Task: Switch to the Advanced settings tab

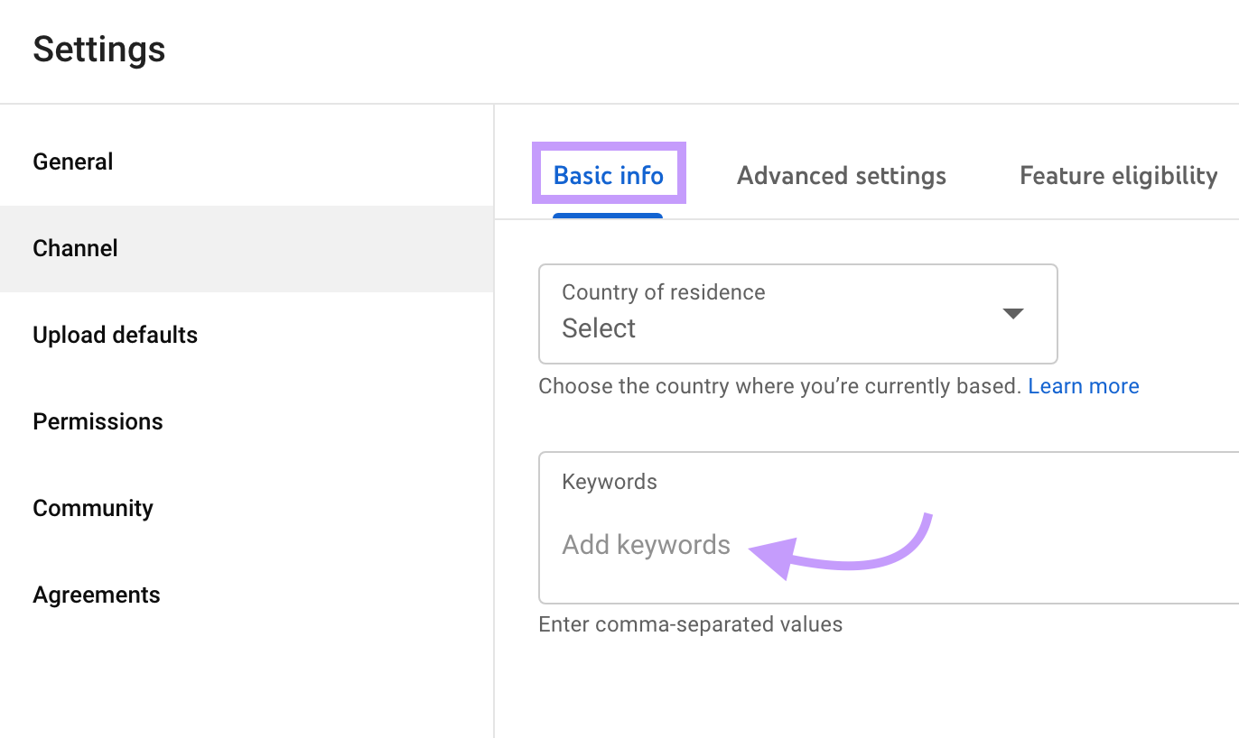Action: tap(840, 176)
